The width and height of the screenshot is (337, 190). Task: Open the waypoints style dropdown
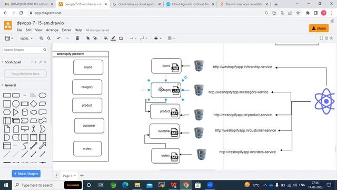(144, 39)
